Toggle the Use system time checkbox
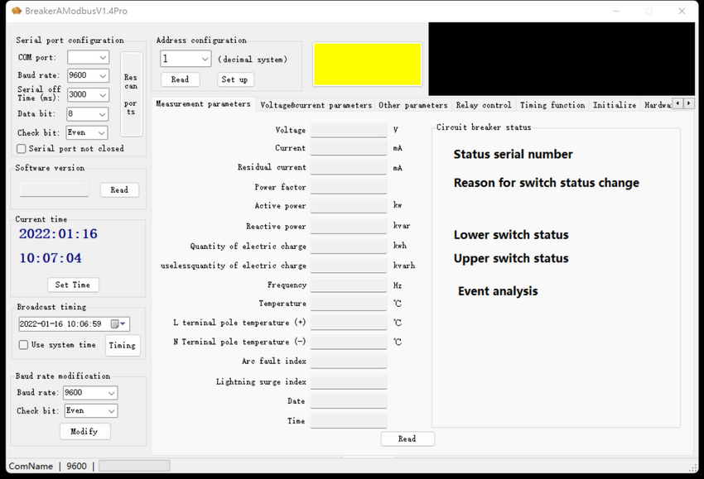This screenshot has width=704, height=479. (x=23, y=345)
